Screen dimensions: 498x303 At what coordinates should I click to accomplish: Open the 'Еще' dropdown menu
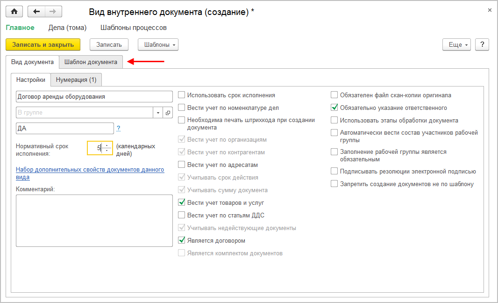click(457, 44)
